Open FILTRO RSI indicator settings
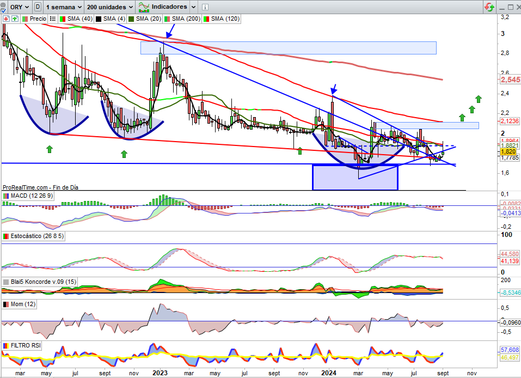Screen dimensions: 521x378 tap(26, 345)
